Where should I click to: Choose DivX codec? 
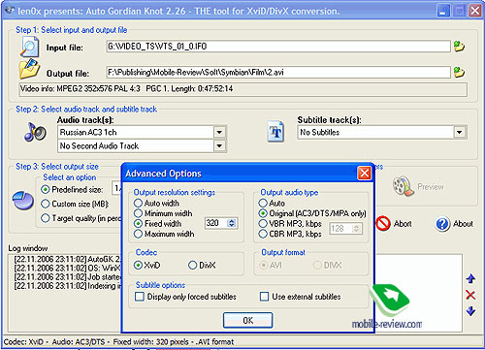192,266
